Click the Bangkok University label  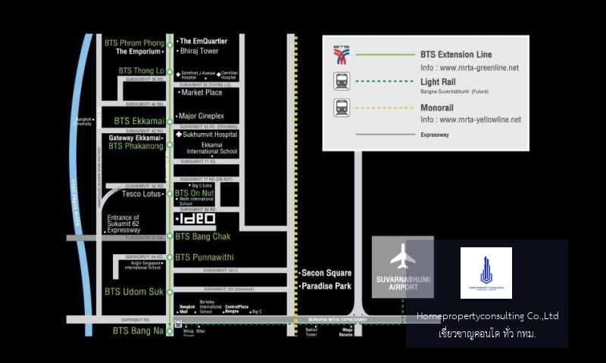pyautogui.click(x=83, y=122)
